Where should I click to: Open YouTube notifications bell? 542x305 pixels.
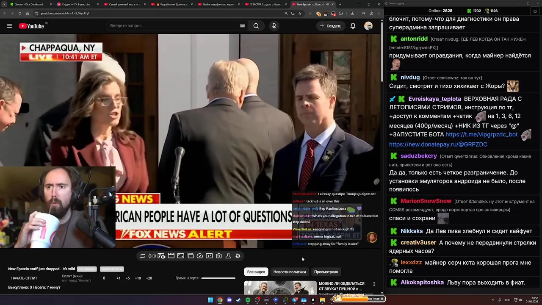point(353,26)
